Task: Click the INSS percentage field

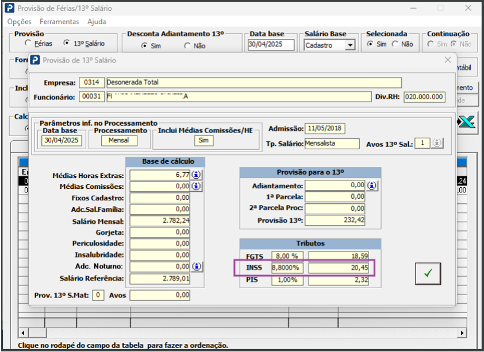Action: [289, 268]
